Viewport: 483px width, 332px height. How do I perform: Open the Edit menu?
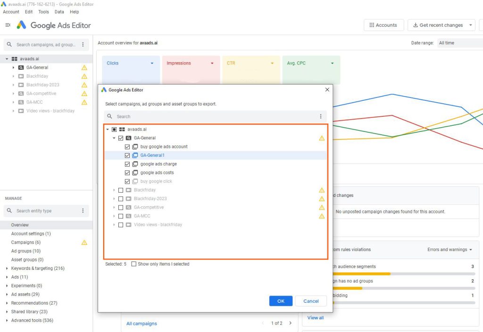pos(29,12)
